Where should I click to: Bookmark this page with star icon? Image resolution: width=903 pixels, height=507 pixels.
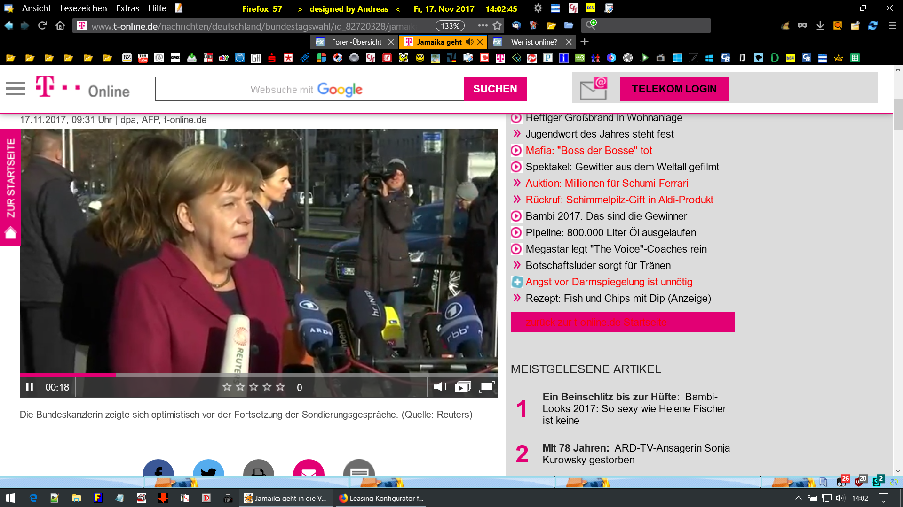point(497,26)
